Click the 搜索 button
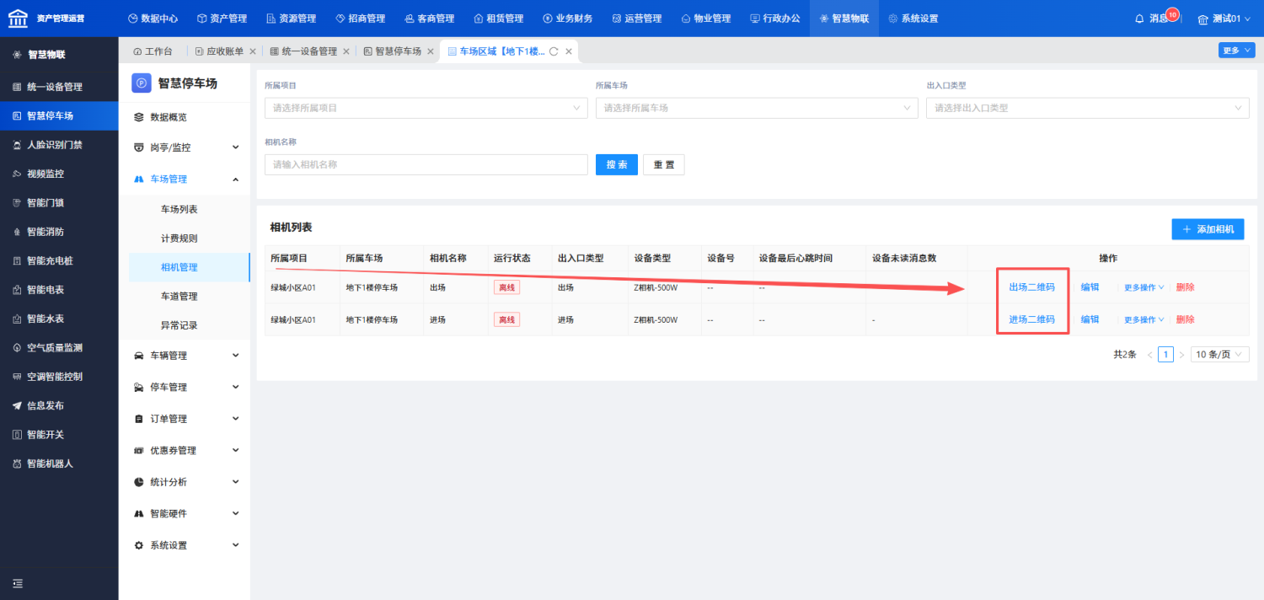Image resolution: width=1264 pixels, height=600 pixels. [617, 164]
